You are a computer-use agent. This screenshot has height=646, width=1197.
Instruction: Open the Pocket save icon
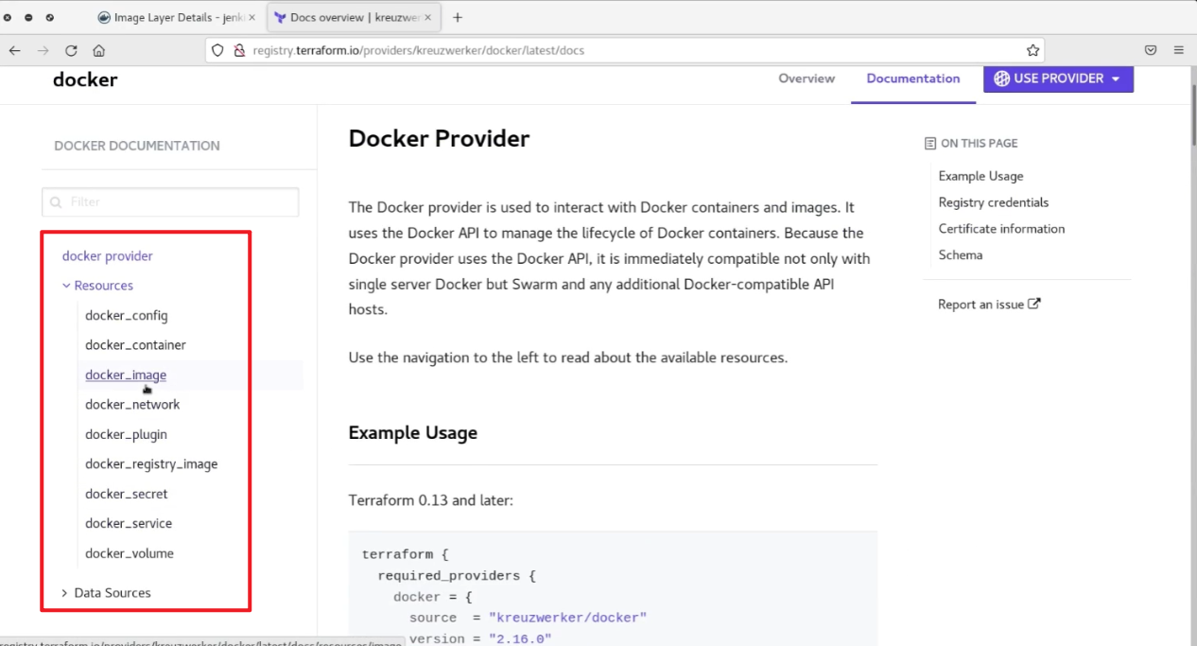(x=1151, y=50)
